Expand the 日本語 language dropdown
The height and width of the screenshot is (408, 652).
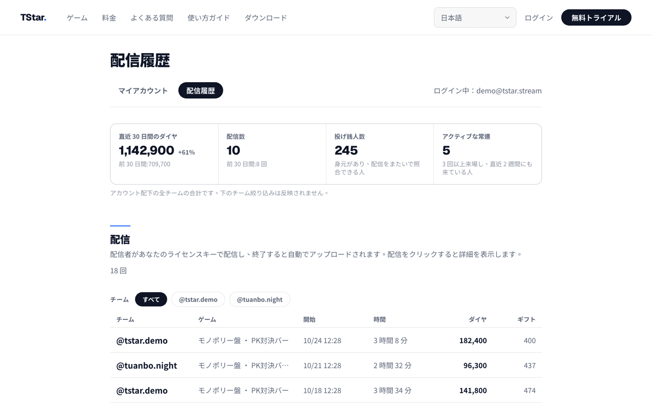(x=475, y=17)
